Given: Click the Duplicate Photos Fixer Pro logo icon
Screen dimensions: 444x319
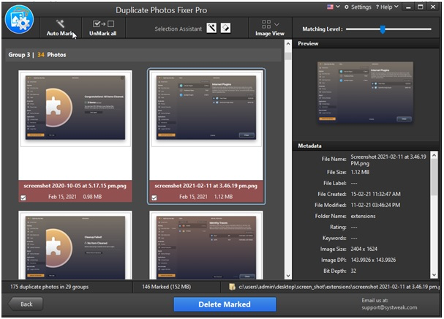Looking at the screenshot, I should (19, 20).
